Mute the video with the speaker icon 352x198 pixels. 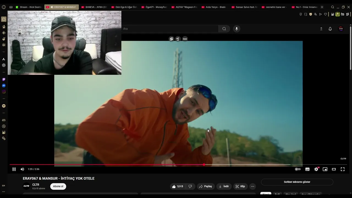pyautogui.click(x=22, y=169)
